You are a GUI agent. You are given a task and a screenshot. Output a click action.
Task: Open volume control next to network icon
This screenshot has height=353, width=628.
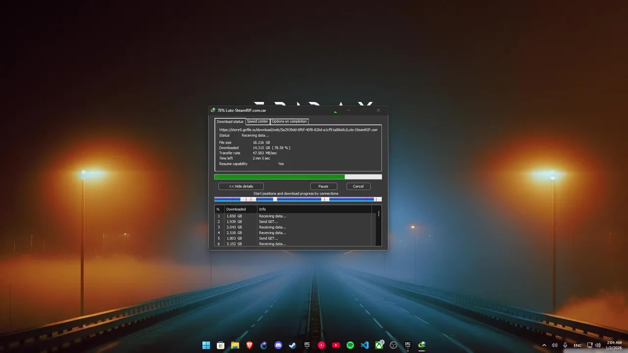pyautogui.click(x=598, y=345)
